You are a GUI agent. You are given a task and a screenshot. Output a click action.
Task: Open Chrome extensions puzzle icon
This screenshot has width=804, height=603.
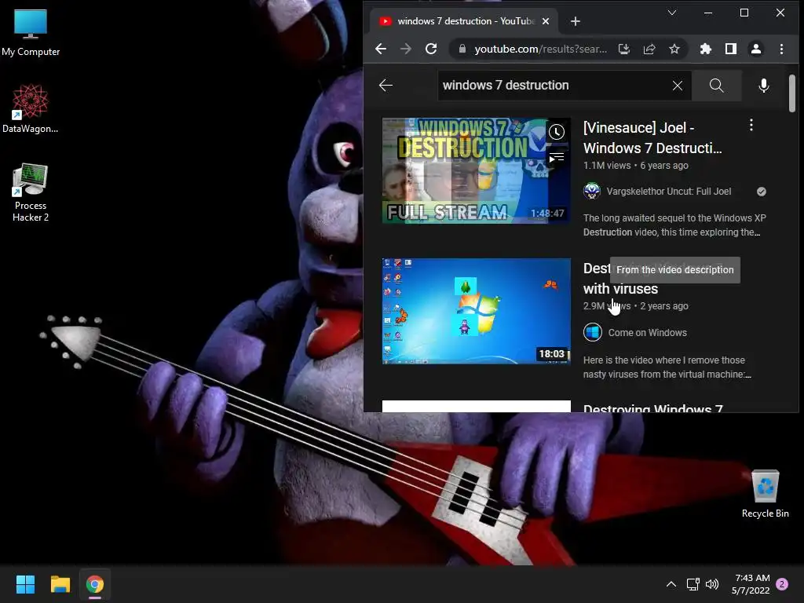[706, 49]
